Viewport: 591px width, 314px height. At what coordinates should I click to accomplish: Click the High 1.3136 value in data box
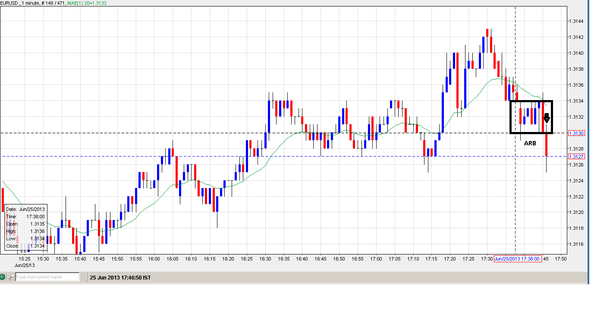pyautogui.click(x=37, y=231)
